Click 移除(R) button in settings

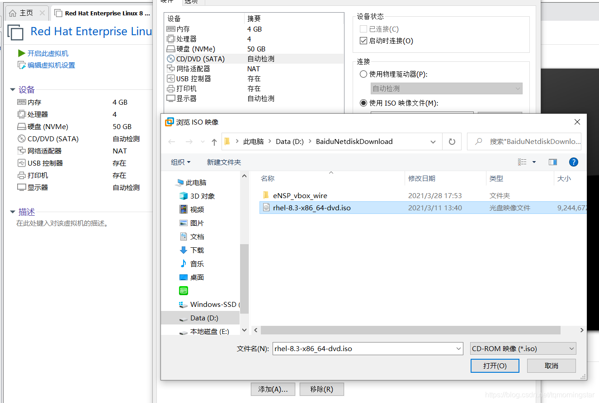click(x=322, y=389)
